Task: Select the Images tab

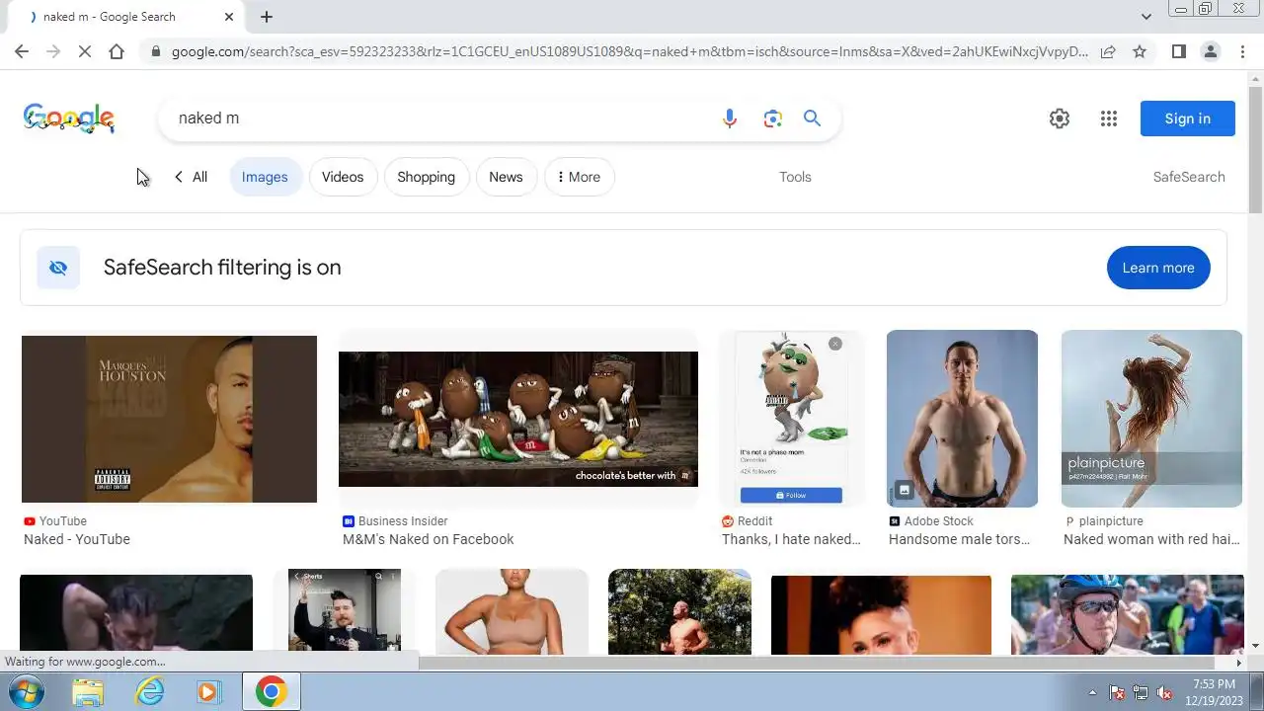Action: tap(265, 177)
